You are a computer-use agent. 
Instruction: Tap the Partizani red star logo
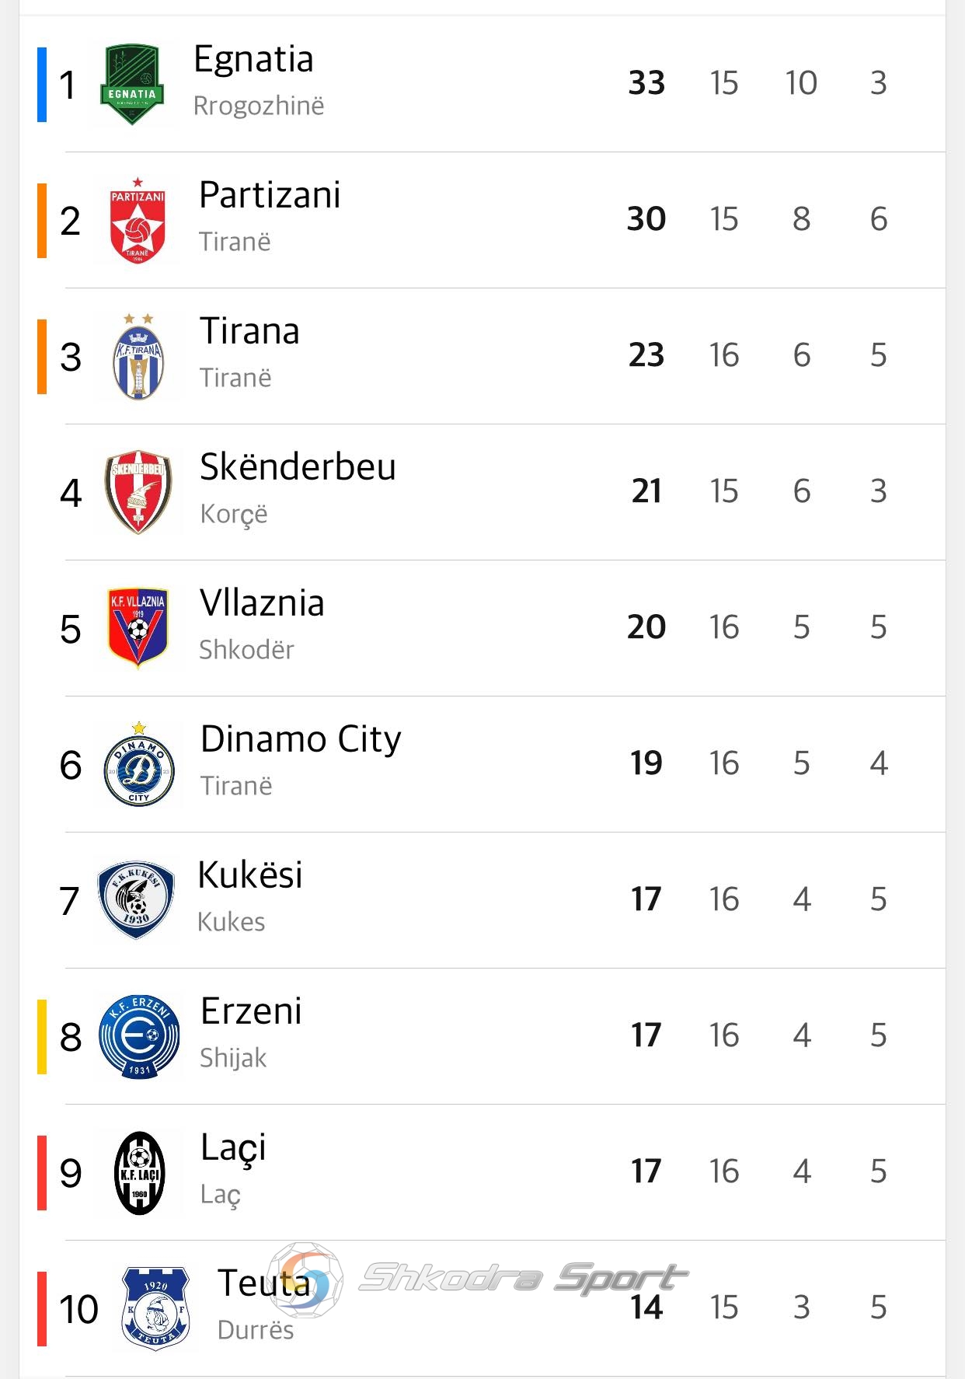138,221
